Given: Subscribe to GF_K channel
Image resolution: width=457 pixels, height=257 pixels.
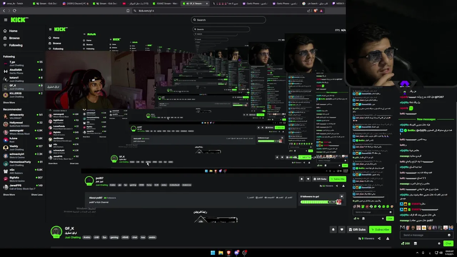Looking at the screenshot, I should [380, 230].
